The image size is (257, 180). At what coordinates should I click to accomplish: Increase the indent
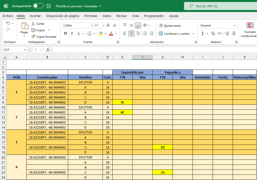click(x=152, y=33)
